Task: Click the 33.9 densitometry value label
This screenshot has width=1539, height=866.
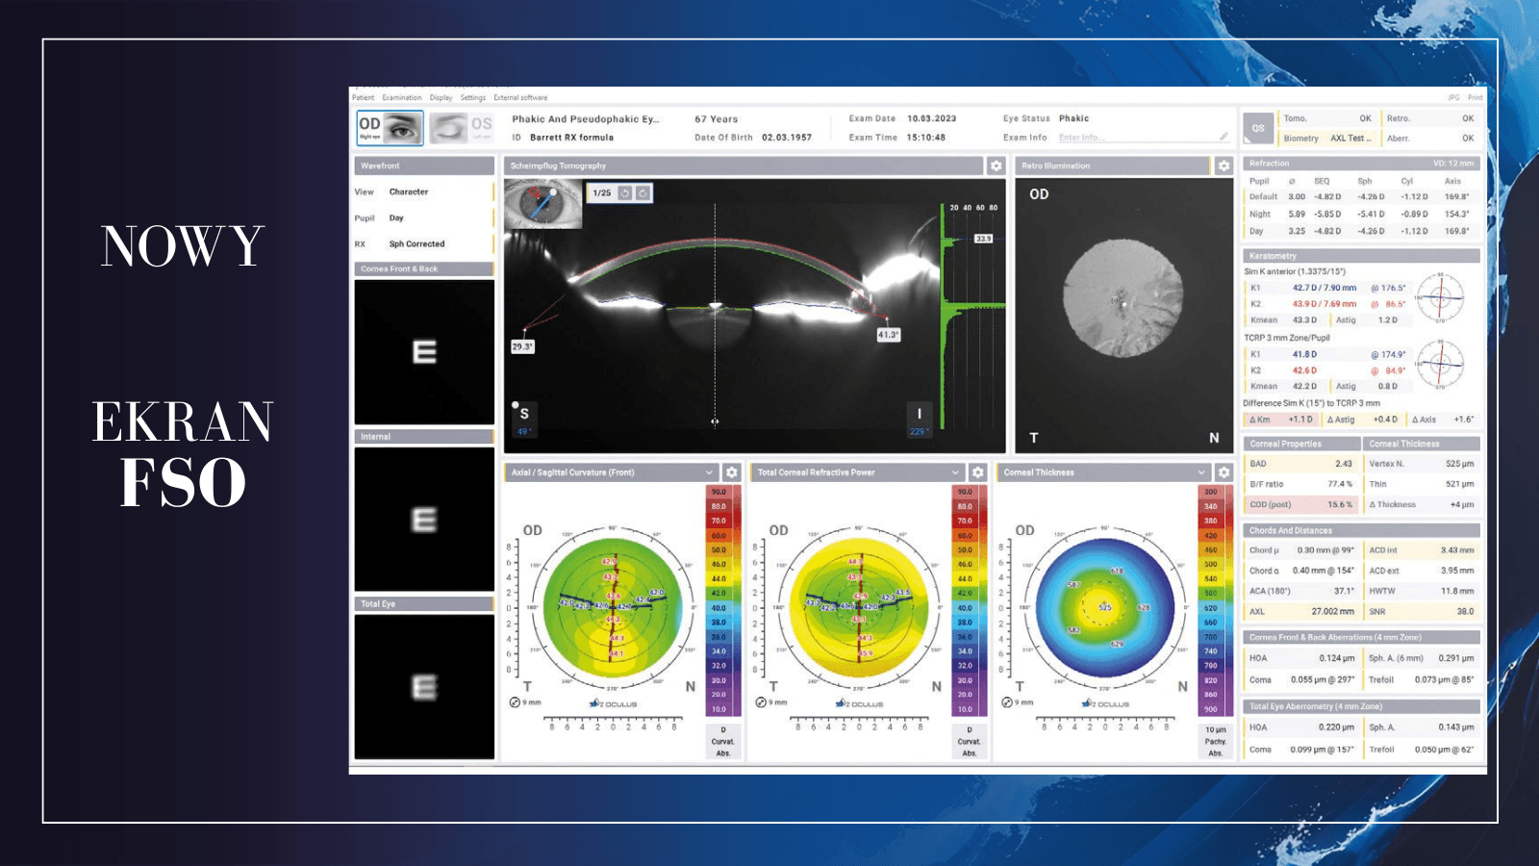Action: tap(983, 239)
